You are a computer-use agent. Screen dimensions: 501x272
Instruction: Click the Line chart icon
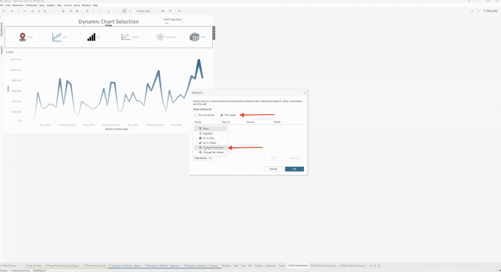(57, 37)
